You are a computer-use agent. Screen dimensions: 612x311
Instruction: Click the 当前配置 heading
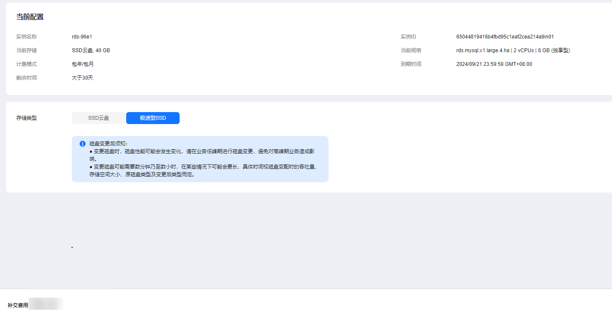click(x=30, y=17)
